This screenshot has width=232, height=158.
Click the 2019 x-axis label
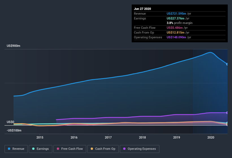177,137
